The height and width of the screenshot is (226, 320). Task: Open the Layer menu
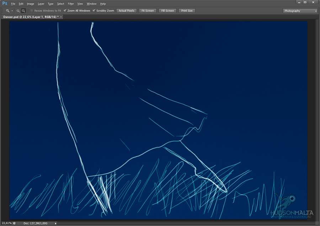(x=41, y=4)
